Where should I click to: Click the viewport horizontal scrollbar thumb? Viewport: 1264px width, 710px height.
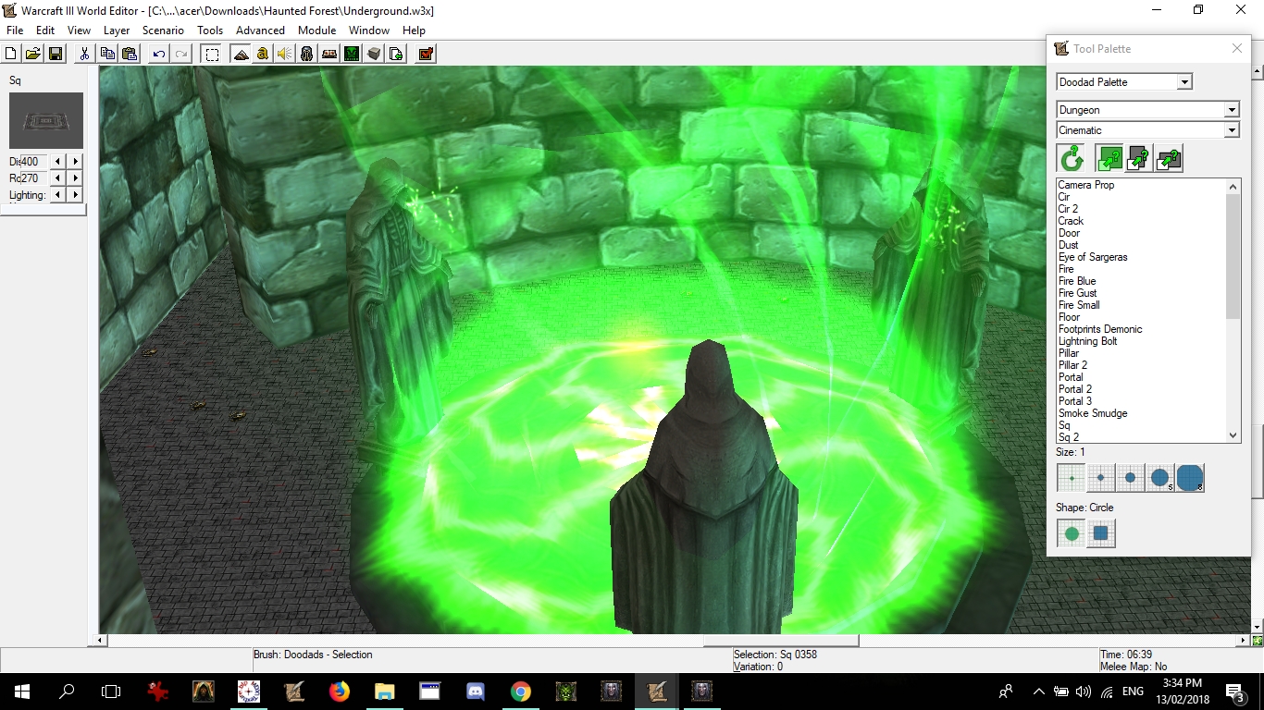[781, 640]
